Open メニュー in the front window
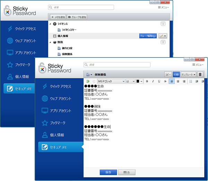This screenshot has width=208, height=181. coord(198,64)
